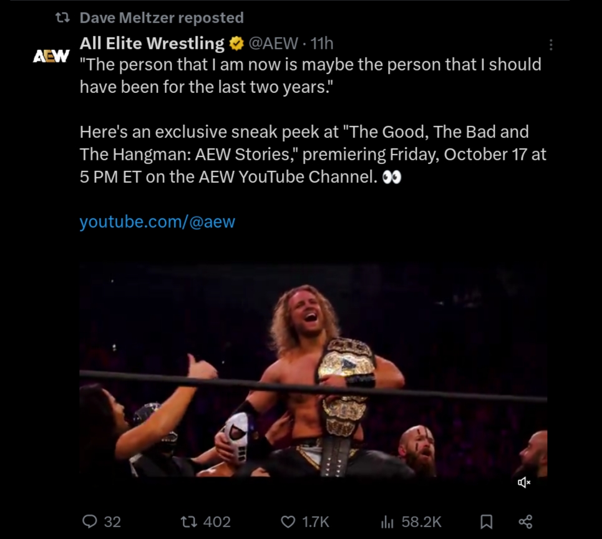Open the share post icon

pyautogui.click(x=525, y=521)
